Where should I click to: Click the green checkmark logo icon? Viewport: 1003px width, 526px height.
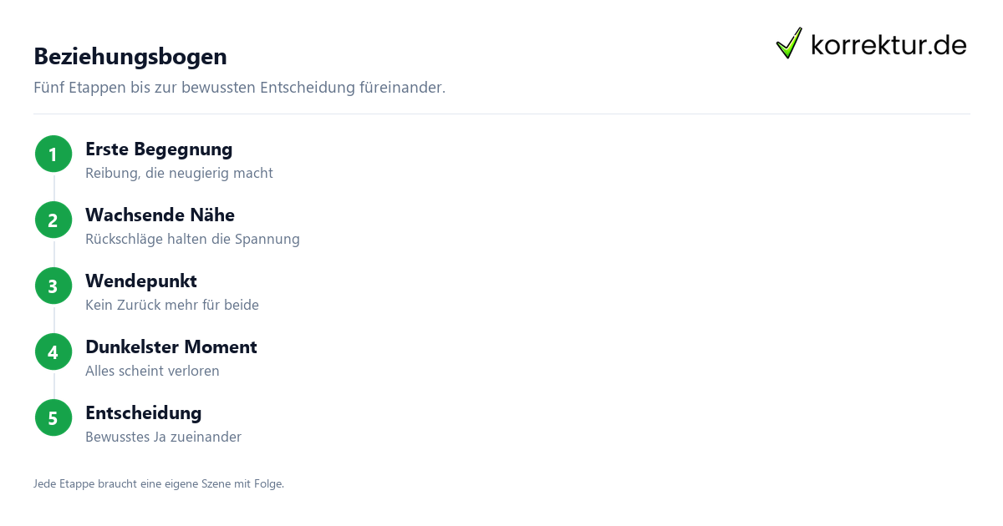click(789, 43)
